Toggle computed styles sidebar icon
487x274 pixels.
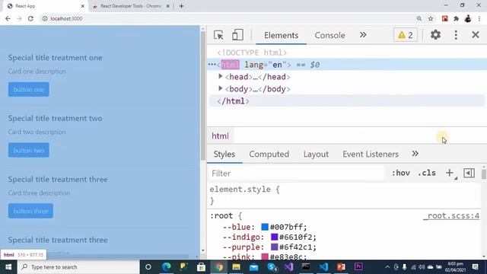point(469,173)
